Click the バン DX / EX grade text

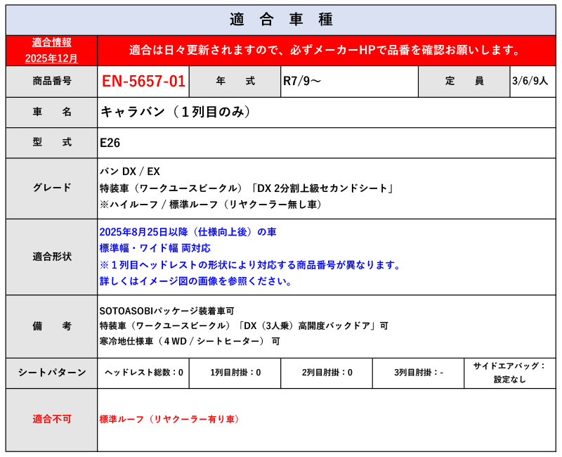tap(130, 172)
